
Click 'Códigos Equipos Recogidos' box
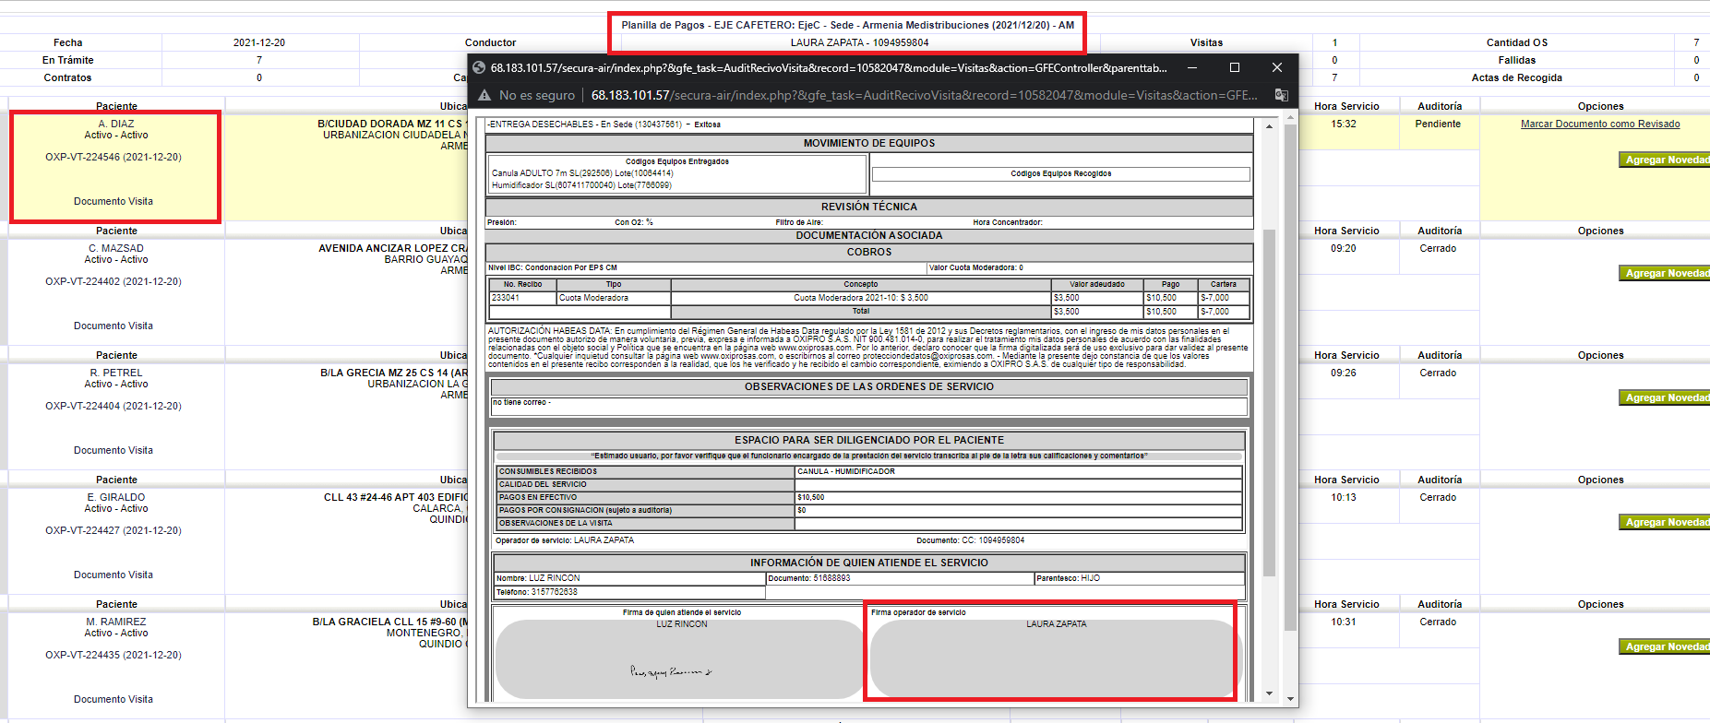[1061, 173]
